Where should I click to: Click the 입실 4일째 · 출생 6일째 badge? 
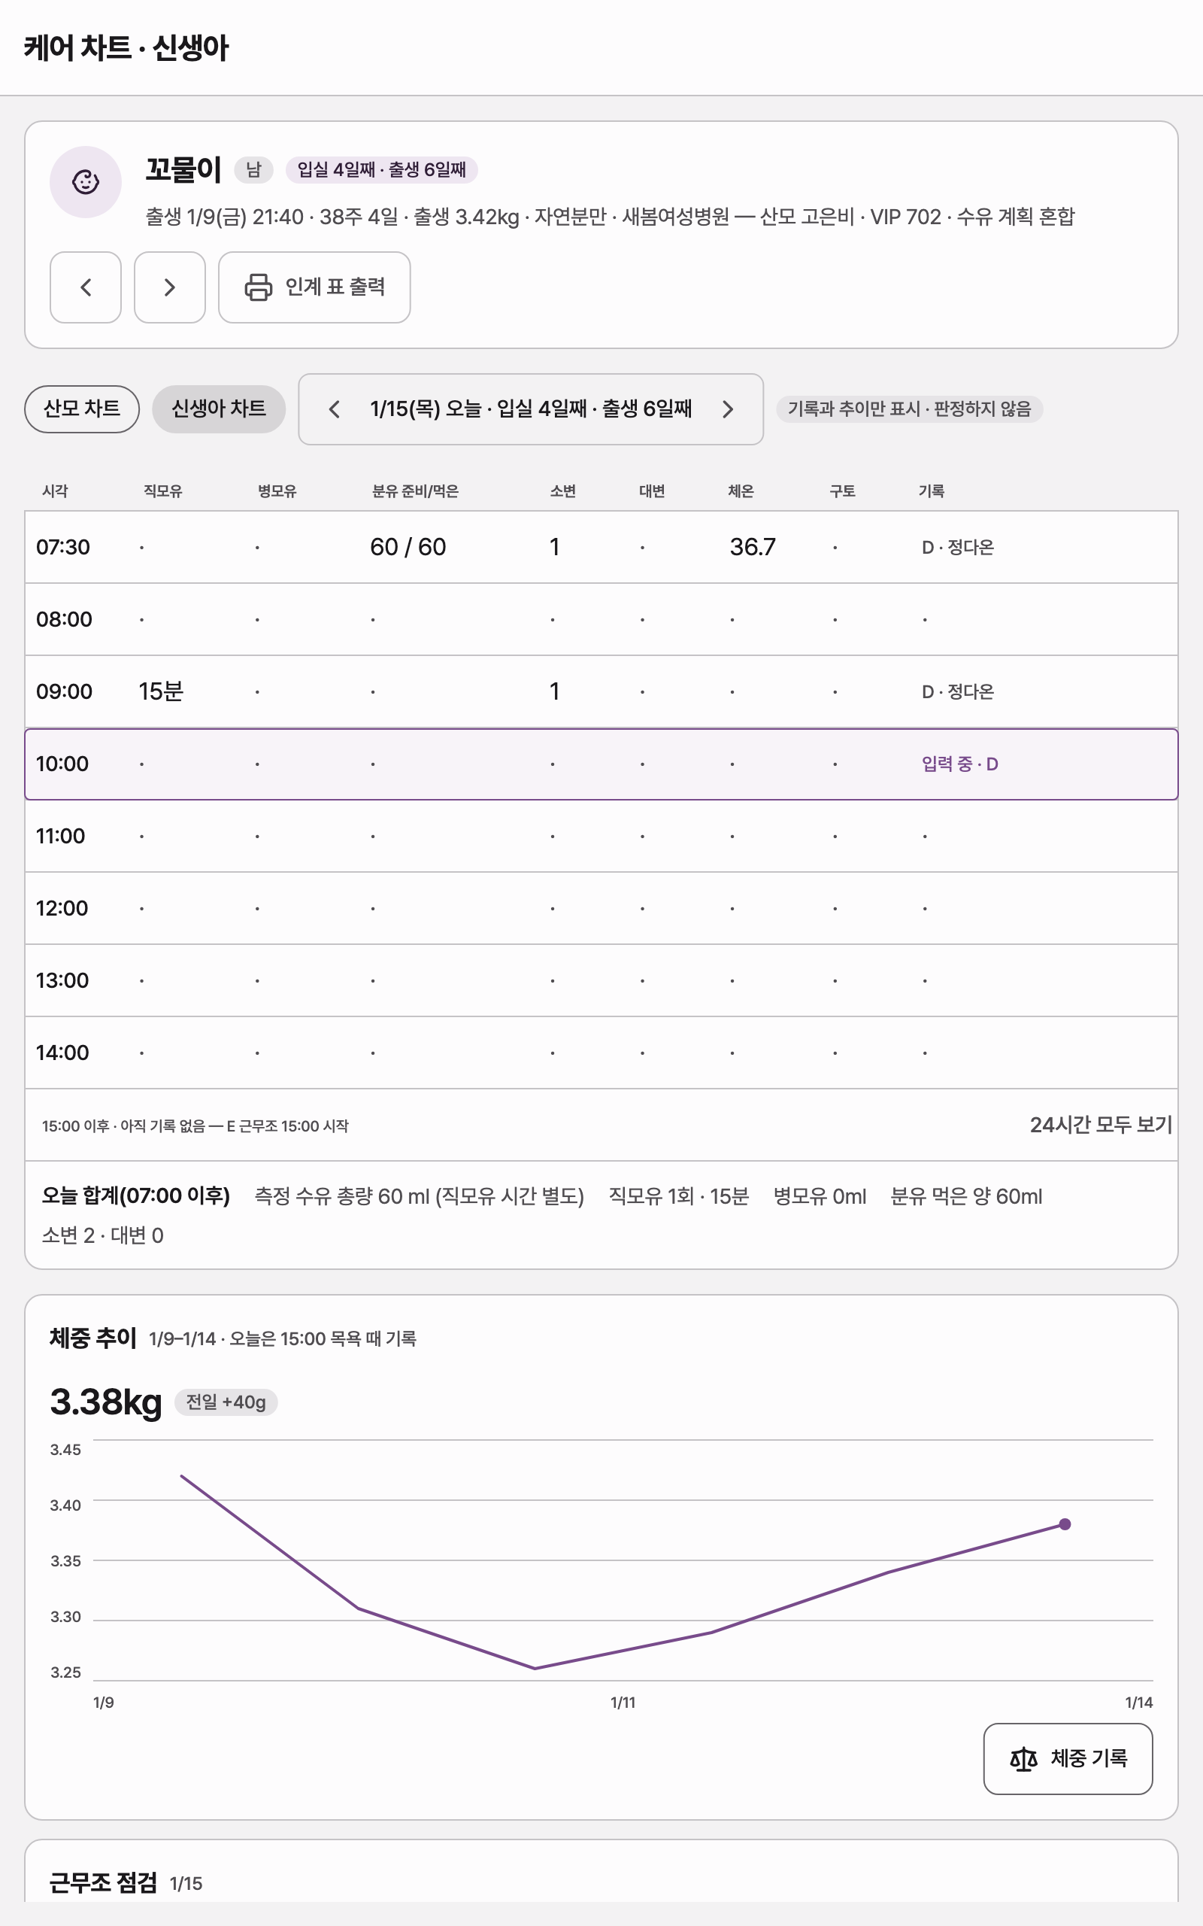click(x=382, y=169)
